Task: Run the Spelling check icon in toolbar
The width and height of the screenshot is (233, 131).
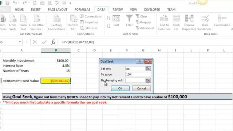Action: point(57,3)
